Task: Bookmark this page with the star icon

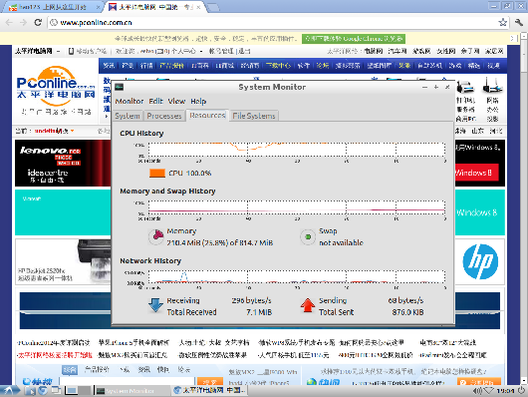Action: (503, 23)
